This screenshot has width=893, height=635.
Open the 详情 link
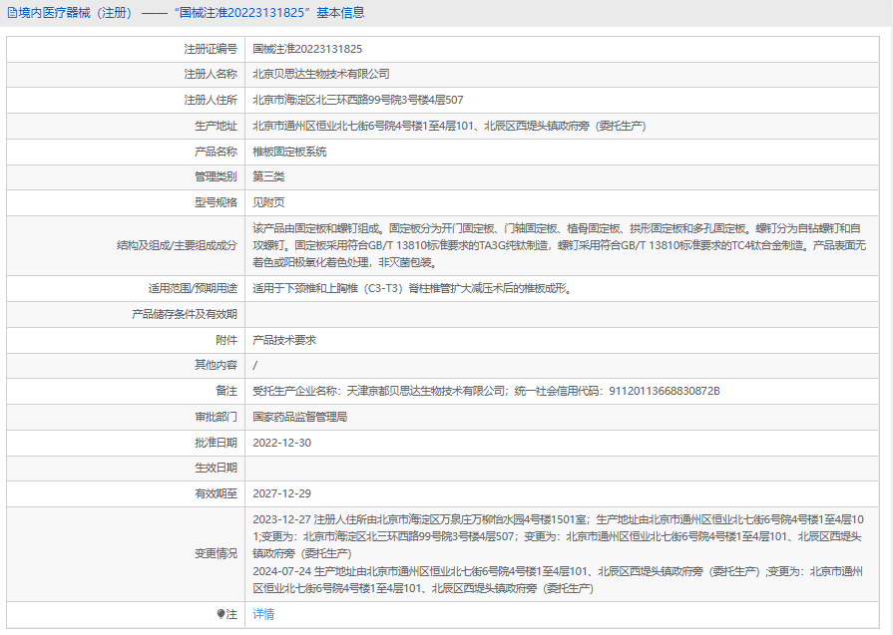click(x=263, y=614)
